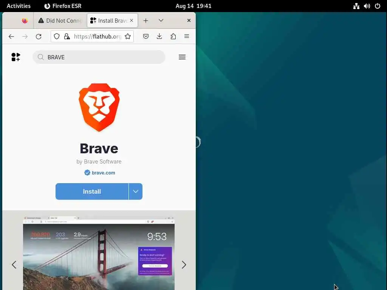Click the Flathub search field containing BRAVE
The height and width of the screenshot is (290, 387).
99,57
